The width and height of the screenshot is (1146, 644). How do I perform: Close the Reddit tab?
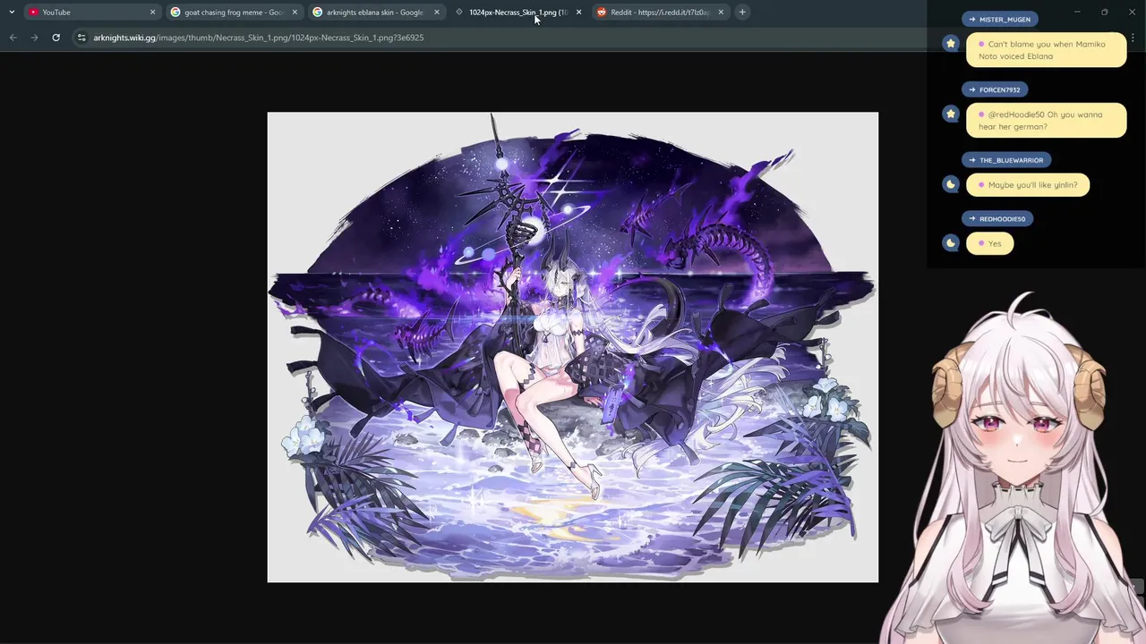pyautogui.click(x=721, y=12)
